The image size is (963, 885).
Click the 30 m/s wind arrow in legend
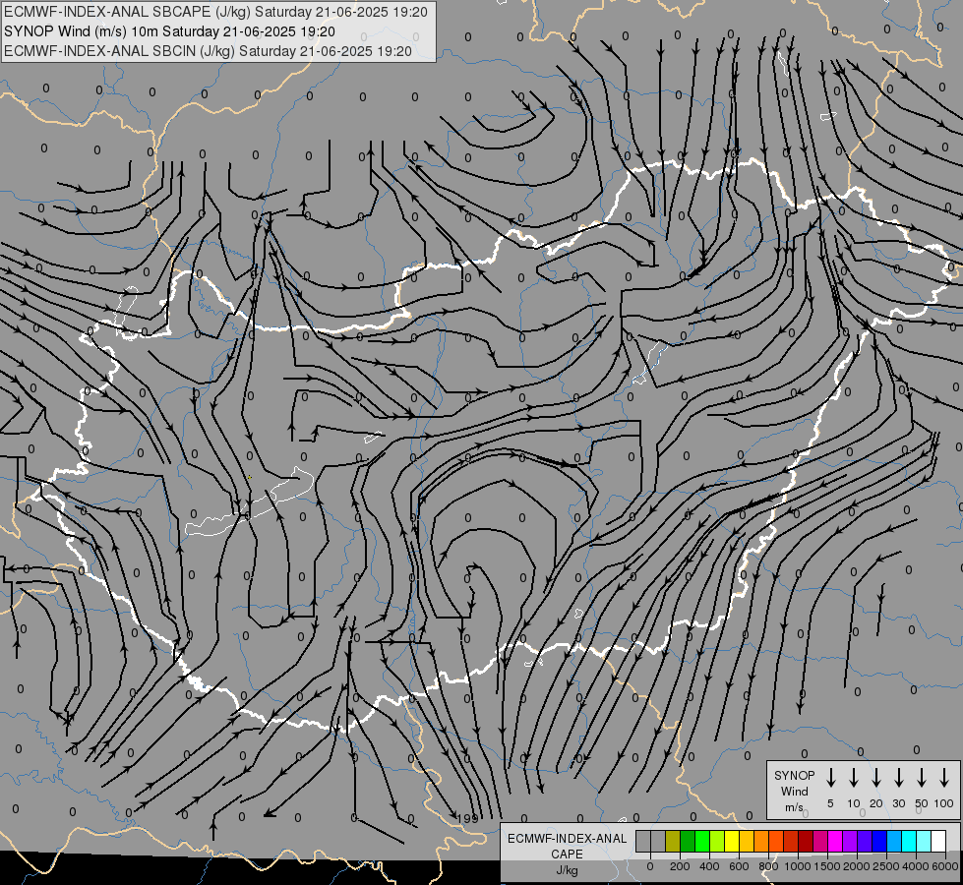click(x=899, y=778)
